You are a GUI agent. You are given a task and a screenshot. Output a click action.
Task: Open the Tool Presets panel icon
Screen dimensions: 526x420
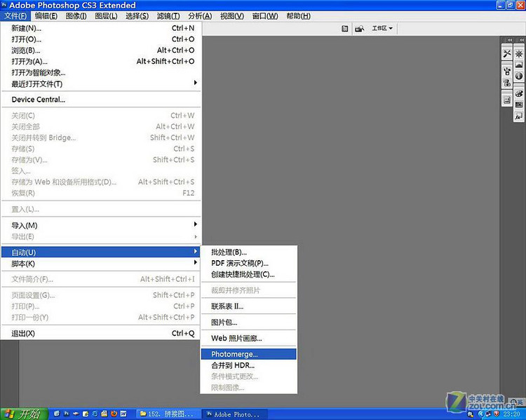[506, 54]
